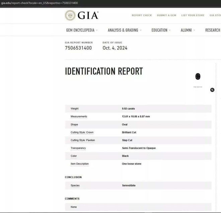Click the Identification Report heading
Viewport: 221px width, 213px height.
104,71
